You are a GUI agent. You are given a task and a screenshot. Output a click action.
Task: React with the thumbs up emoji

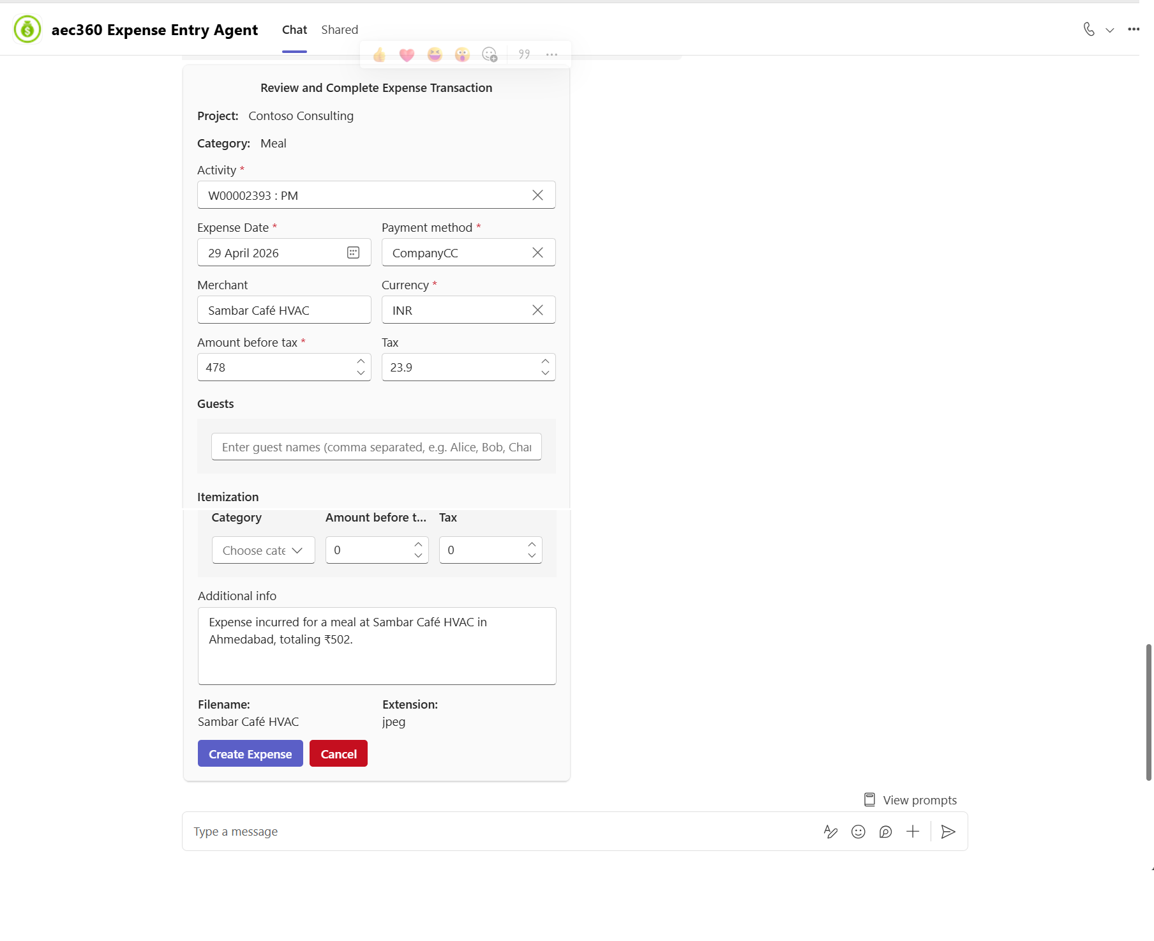tap(380, 55)
